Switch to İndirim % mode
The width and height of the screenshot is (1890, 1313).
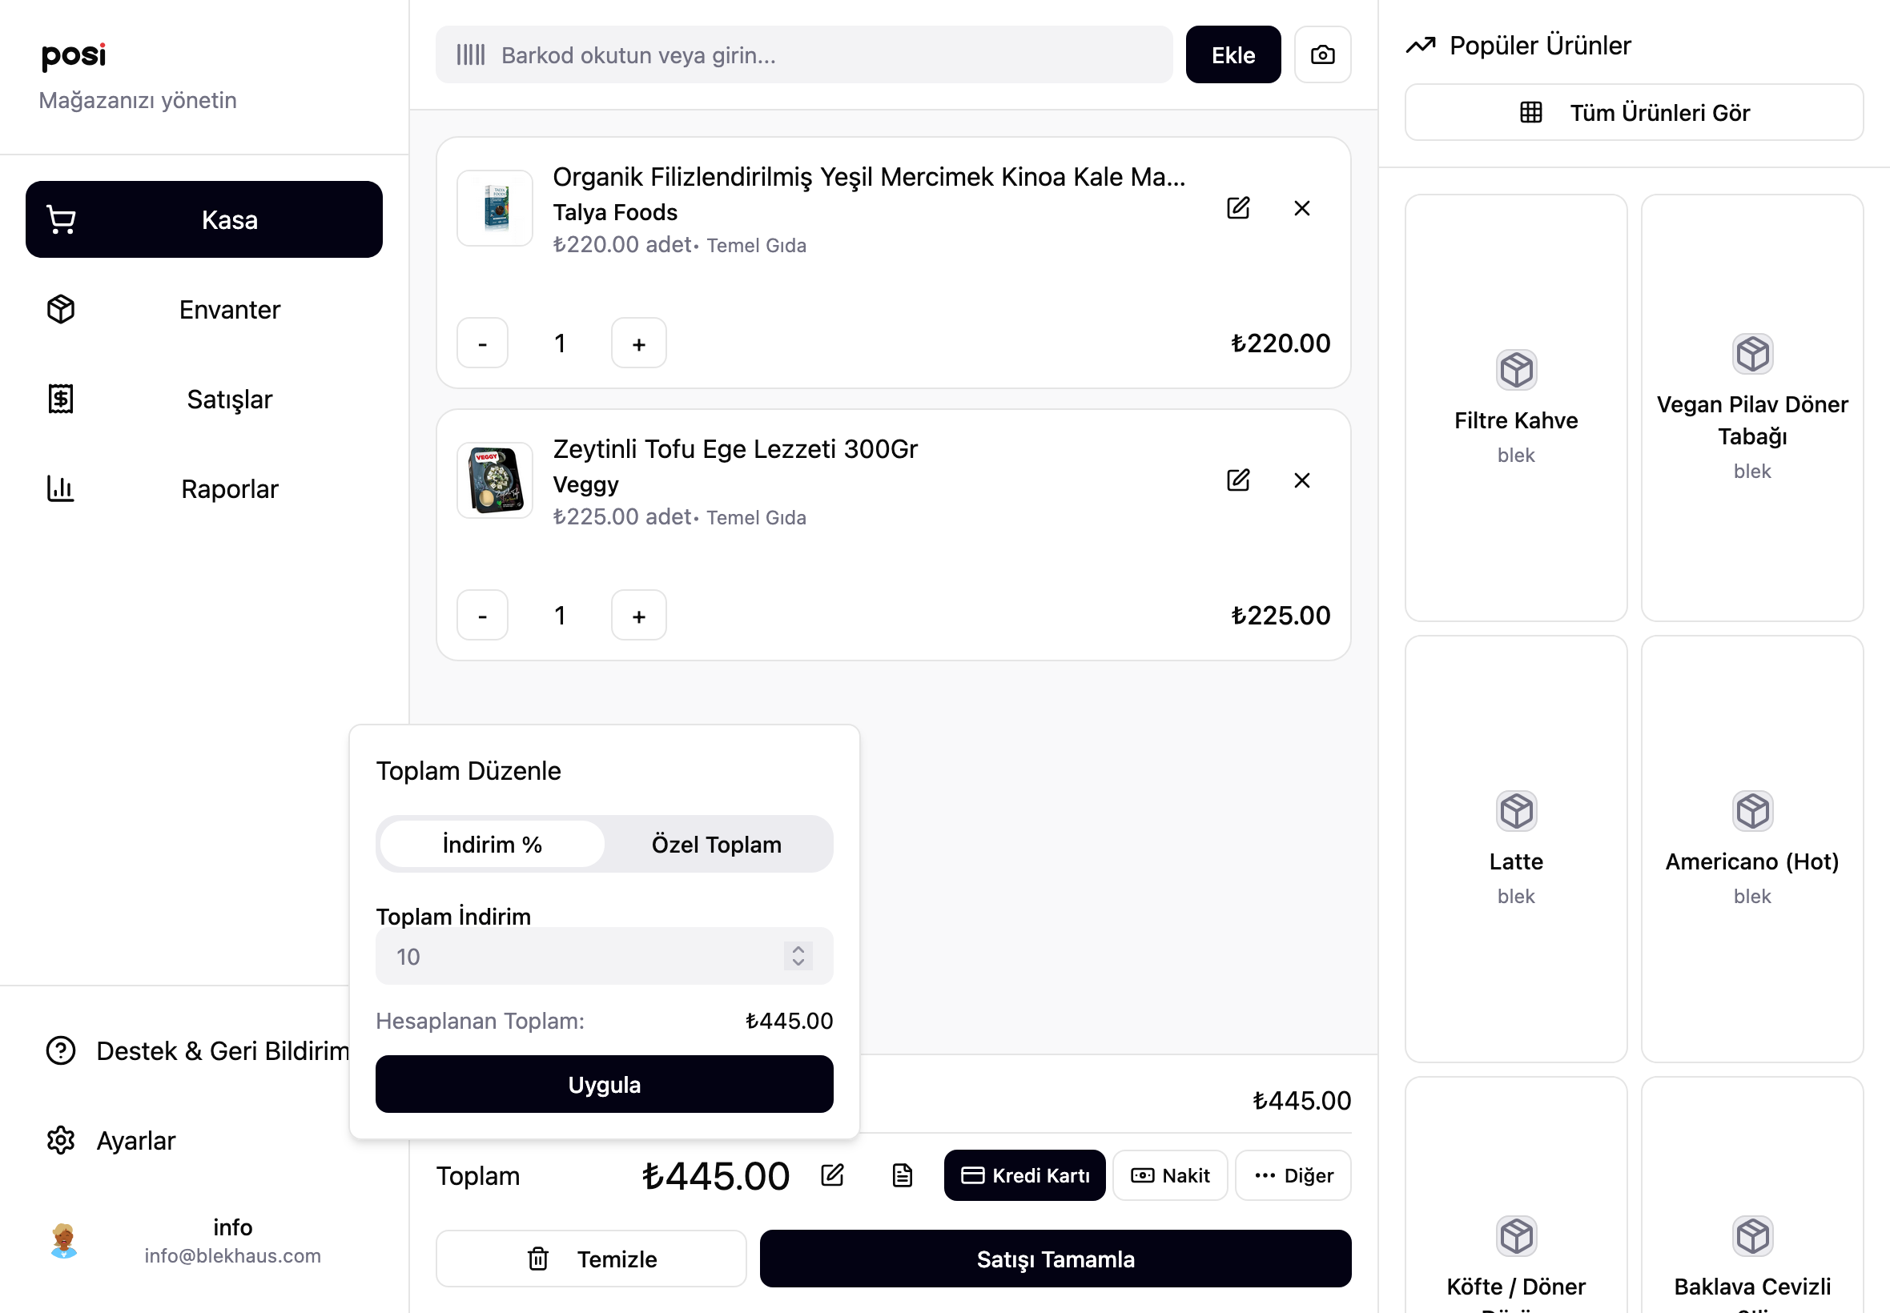492,844
